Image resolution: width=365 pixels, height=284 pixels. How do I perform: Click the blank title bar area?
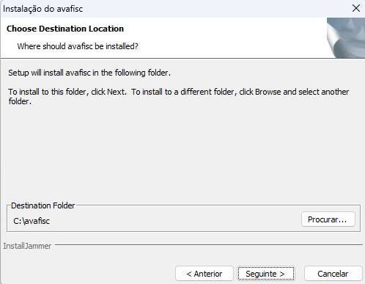pyautogui.click(x=215, y=9)
